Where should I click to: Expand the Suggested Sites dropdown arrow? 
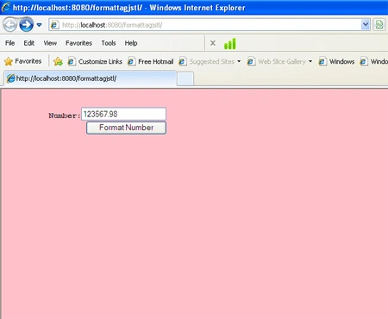click(239, 61)
